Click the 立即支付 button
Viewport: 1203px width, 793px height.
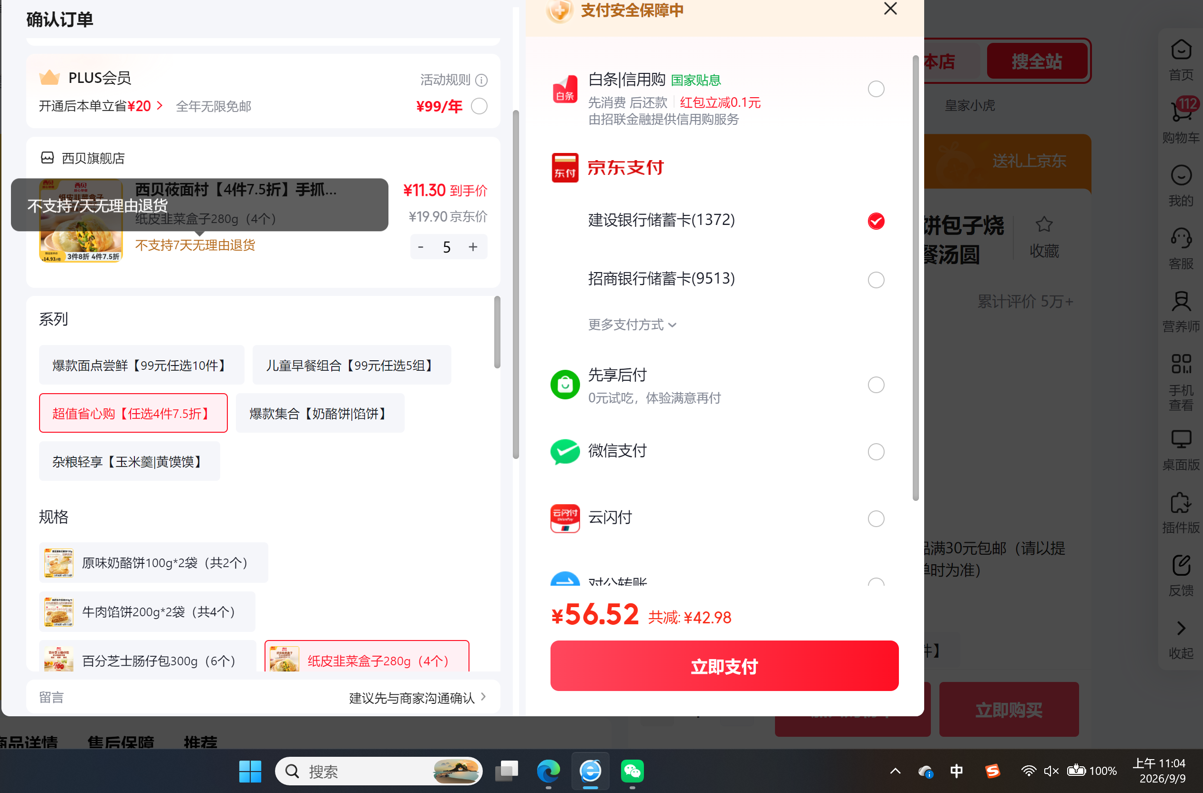tap(724, 666)
